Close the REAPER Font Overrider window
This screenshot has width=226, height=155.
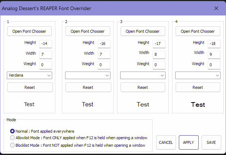216,8
